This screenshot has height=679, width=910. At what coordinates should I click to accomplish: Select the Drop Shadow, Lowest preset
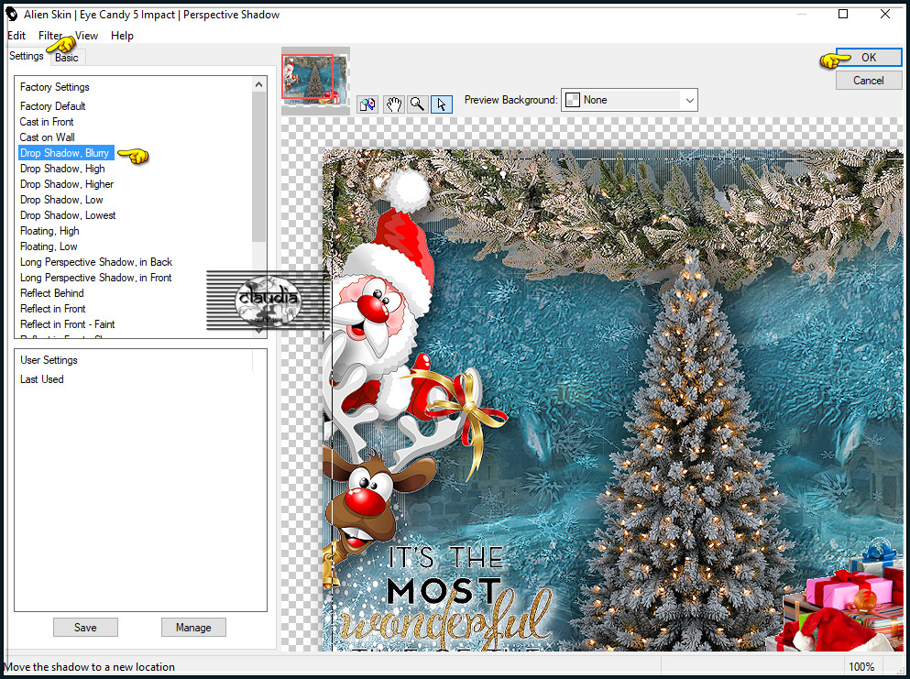[x=68, y=216]
